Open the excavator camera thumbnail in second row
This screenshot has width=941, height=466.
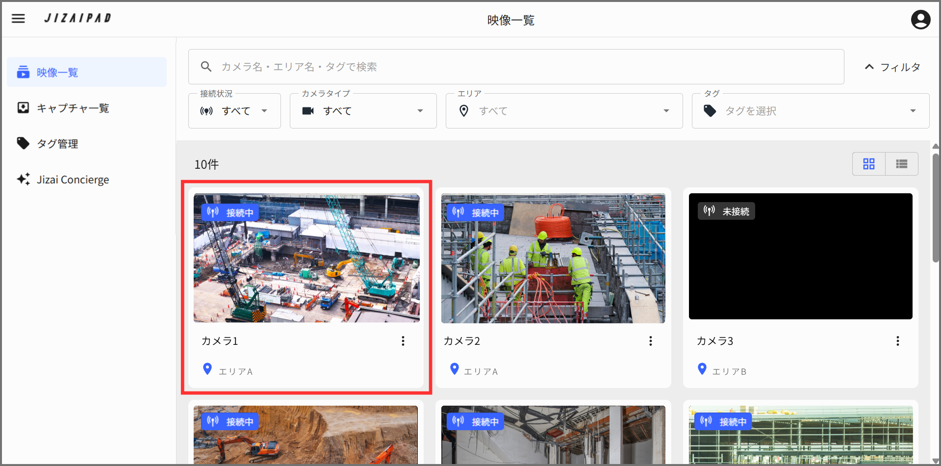(305, 435)
